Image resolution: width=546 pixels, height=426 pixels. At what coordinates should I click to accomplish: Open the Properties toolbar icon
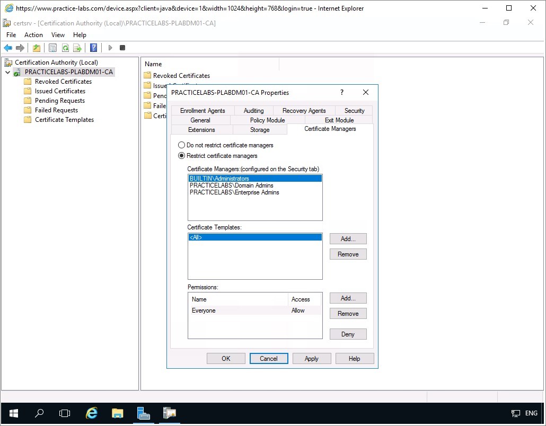52,48
